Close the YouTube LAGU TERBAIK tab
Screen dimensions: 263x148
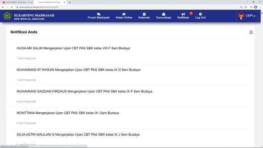point(32,2)
